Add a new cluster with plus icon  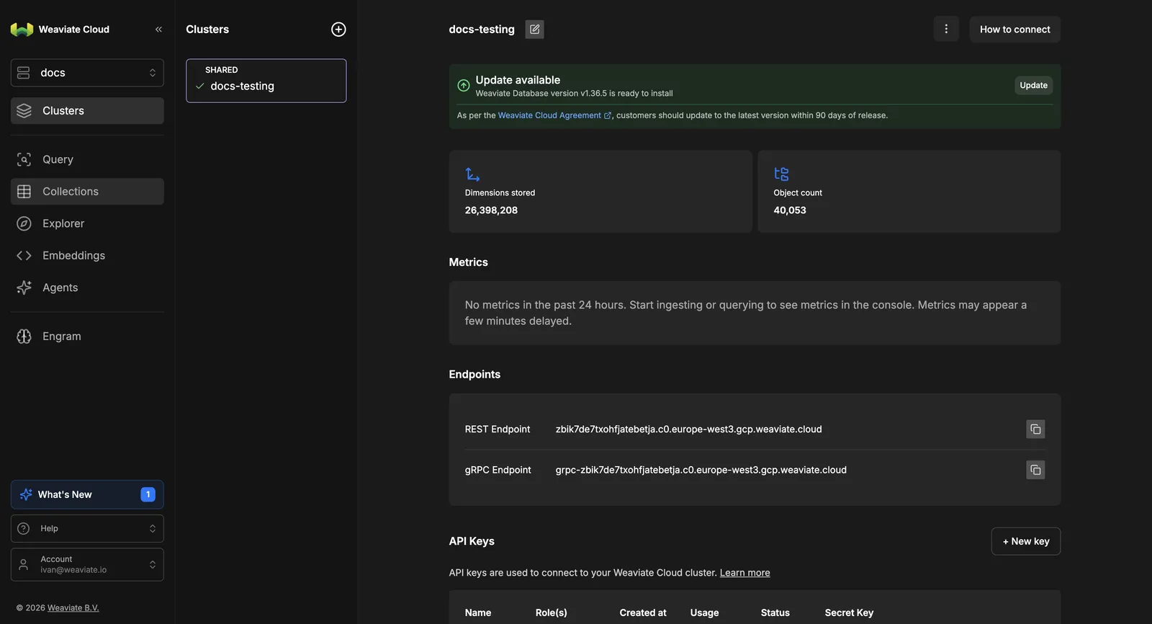pos(338,30)
